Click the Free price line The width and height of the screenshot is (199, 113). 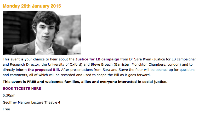(x=6, y=109)
